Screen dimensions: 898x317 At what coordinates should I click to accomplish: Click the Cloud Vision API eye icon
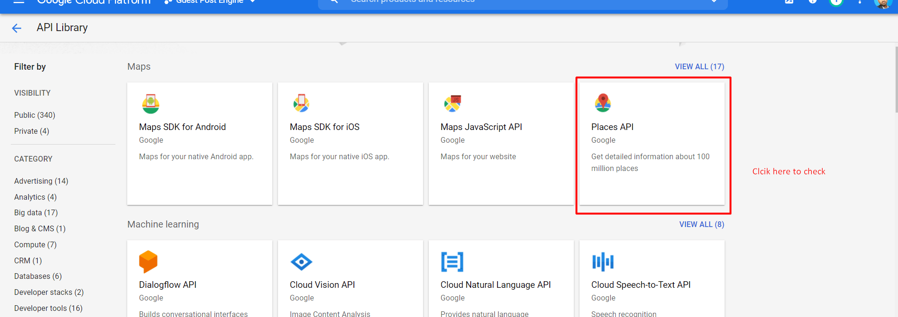click(x=301, y=262)
